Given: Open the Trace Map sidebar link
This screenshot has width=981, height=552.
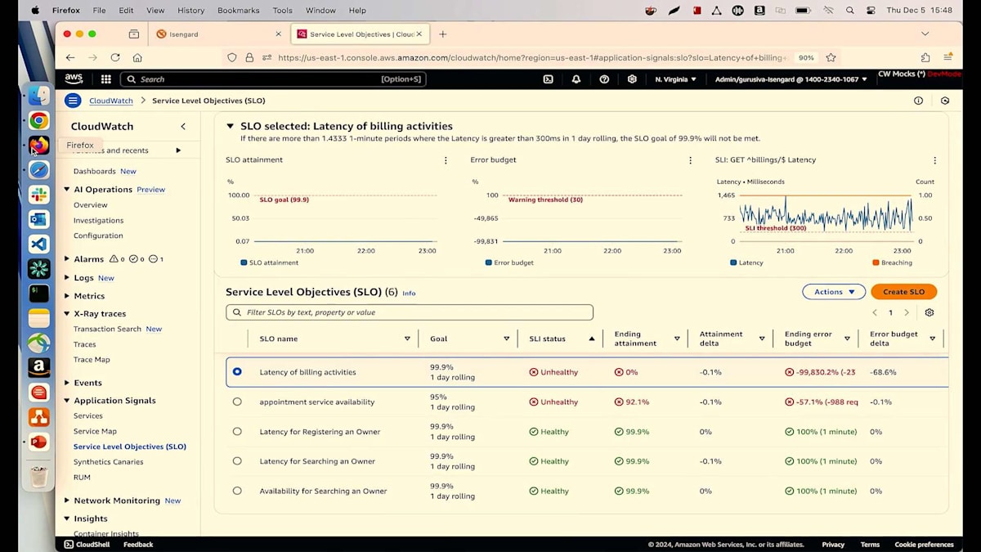Looking at the screenshot, I should coord(92,360).
